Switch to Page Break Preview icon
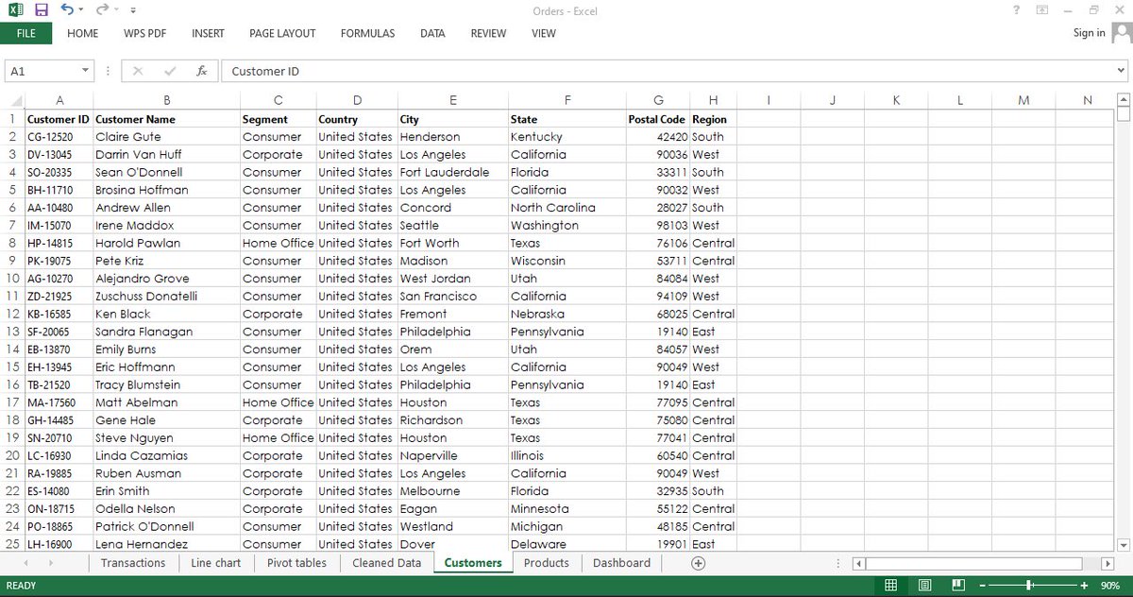This screenshot has height=597, width=1133. (x=958, y=586)
